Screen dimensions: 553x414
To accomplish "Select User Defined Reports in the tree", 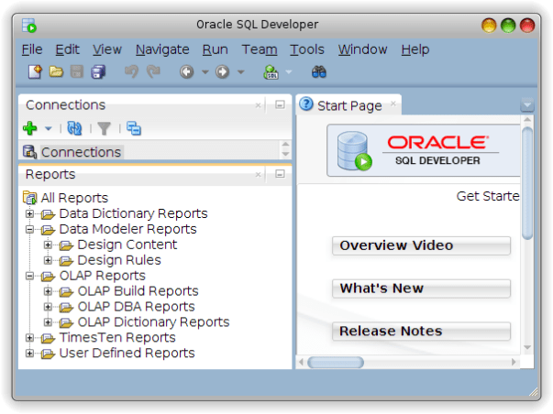I will tap(127, 353).
